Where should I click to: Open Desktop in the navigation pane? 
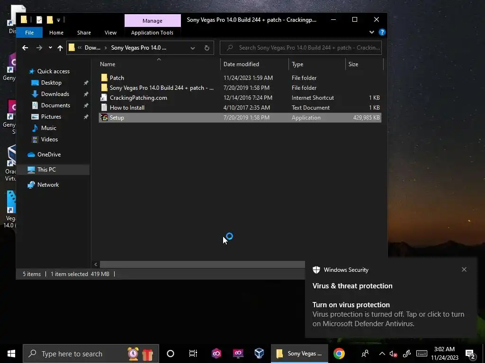51,83
